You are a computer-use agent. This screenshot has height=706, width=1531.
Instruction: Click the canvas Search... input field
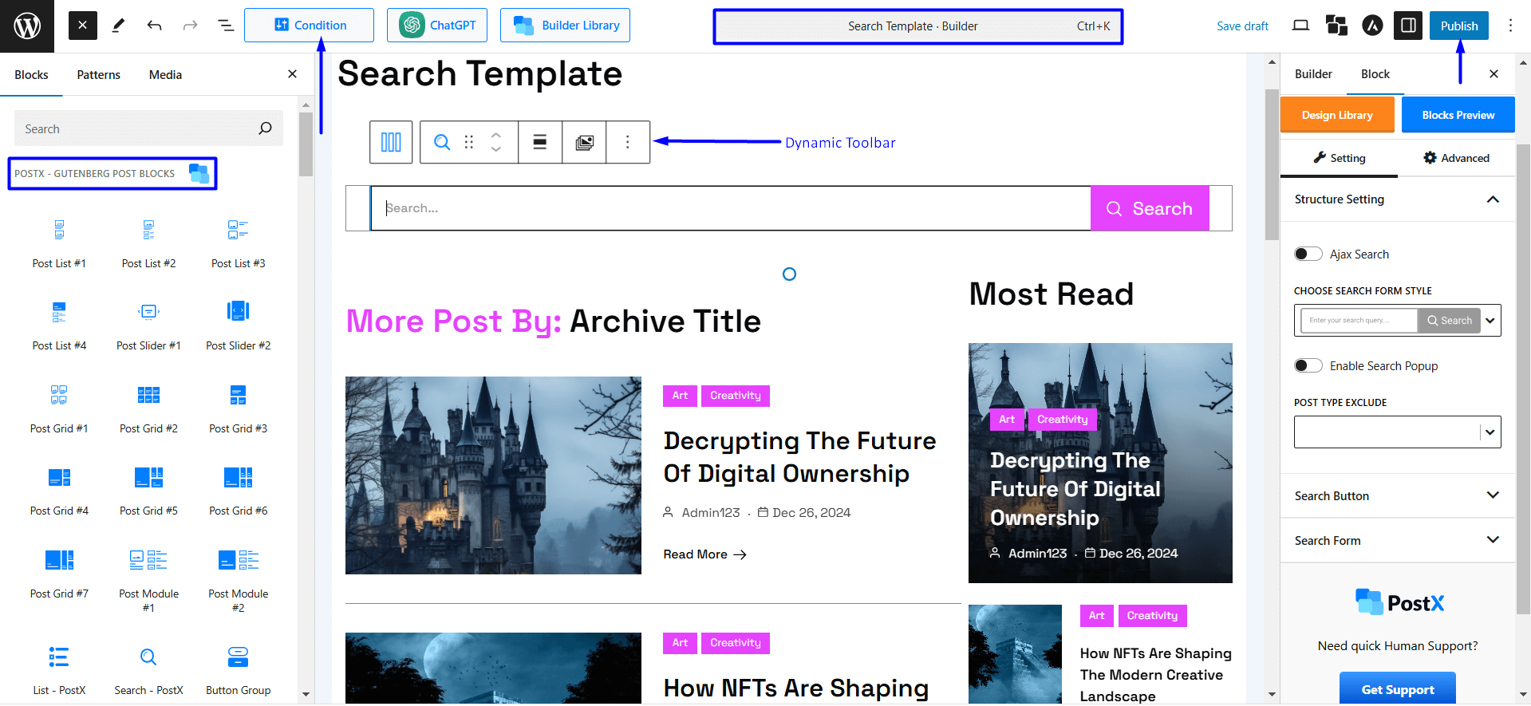click(731, 208)
